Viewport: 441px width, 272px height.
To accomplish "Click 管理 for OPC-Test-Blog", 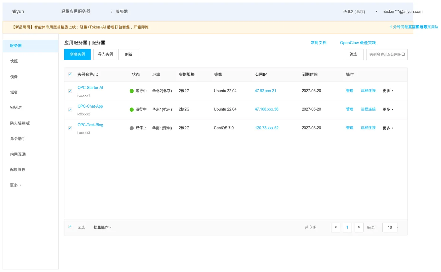I will click(350, 128).
